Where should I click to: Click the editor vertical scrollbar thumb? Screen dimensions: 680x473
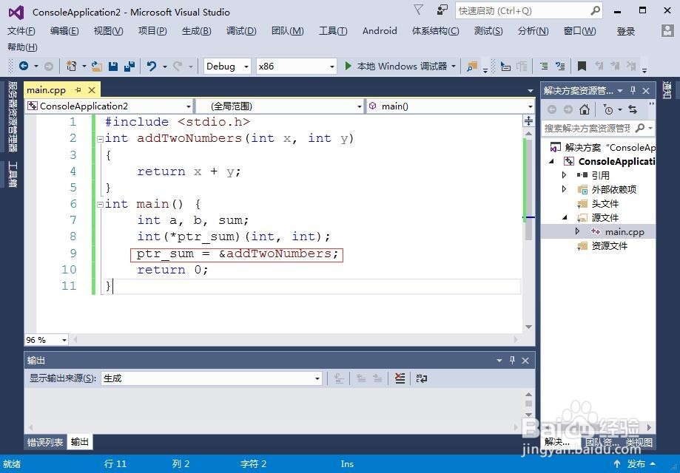[528, 190]
